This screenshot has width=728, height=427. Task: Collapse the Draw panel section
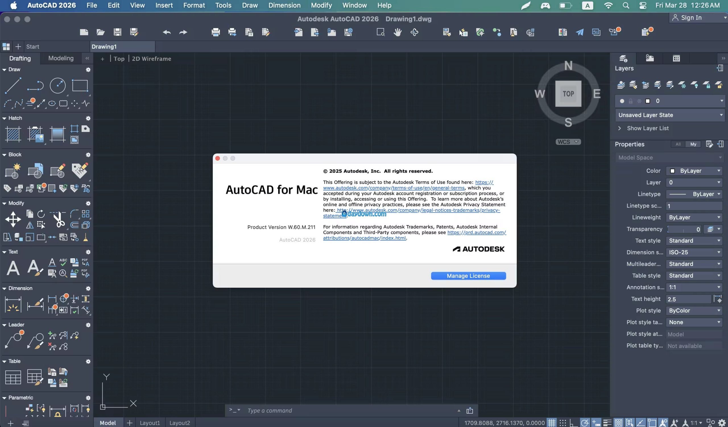(4, 70)
